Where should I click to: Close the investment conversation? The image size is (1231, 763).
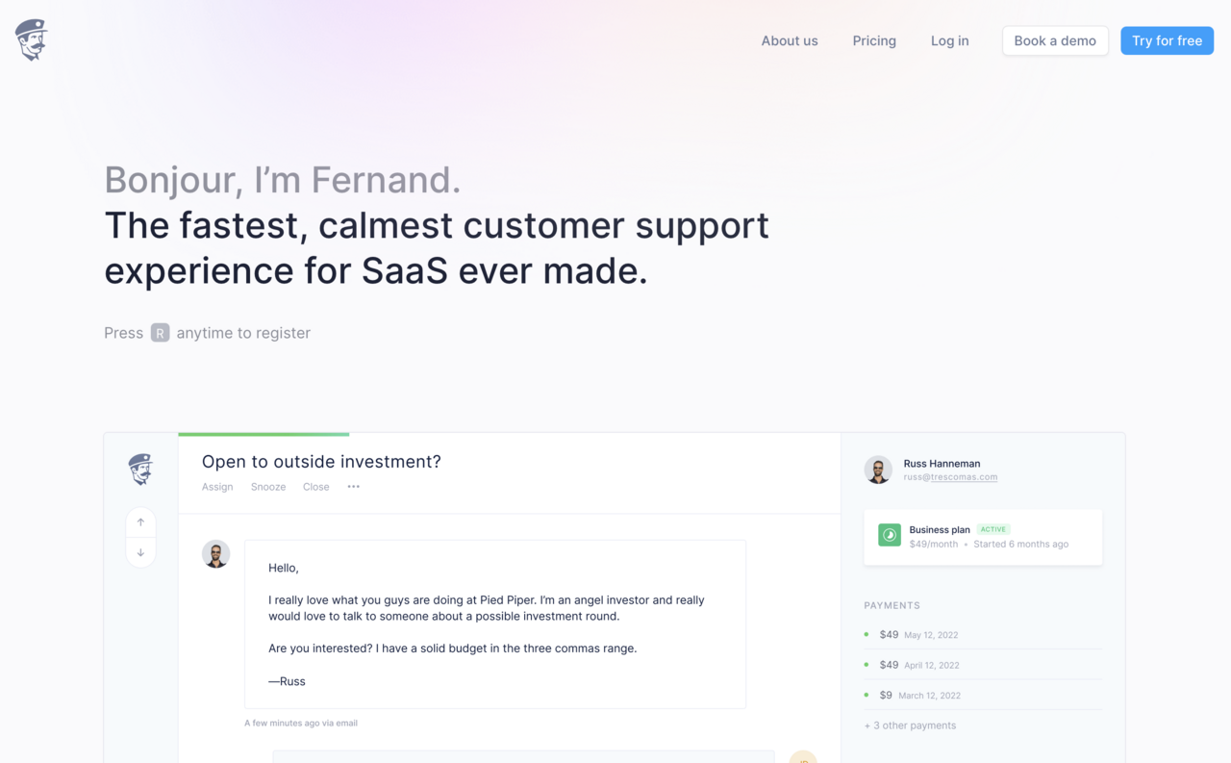(x=315, y=487)
